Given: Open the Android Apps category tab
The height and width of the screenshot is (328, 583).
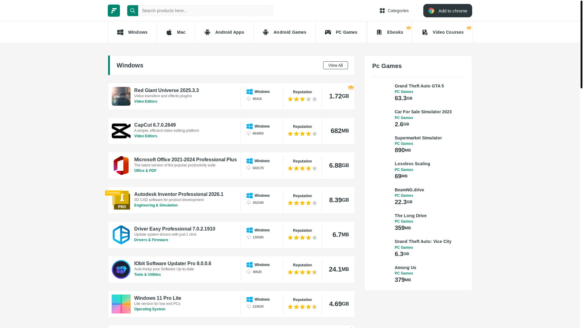Looking at the screenshot, I should click(224, 32).
